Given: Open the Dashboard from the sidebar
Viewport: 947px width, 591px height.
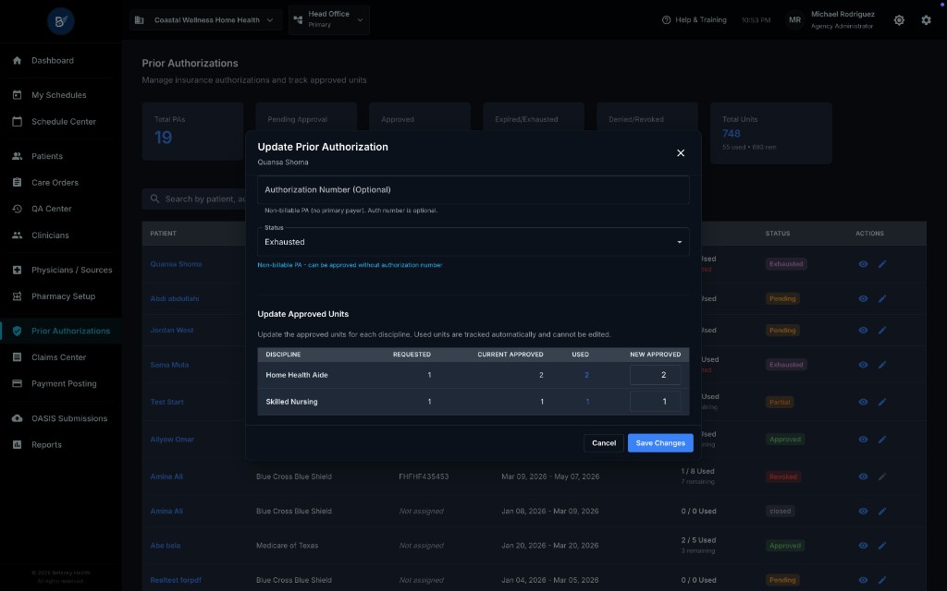Looking at the screenshot, I should (x=53, y=60).
